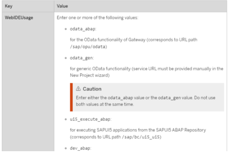Click the odata_gen code term bullet
The height and width of the screenshot is (156, 230).
coord(81,58)
